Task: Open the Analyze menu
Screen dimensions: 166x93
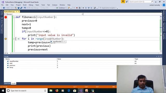Action: (55, 5)
